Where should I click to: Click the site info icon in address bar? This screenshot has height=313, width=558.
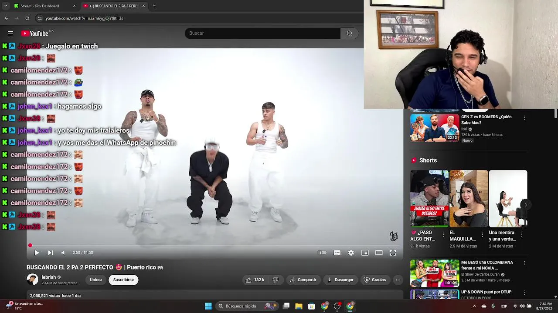coord(40,18)
